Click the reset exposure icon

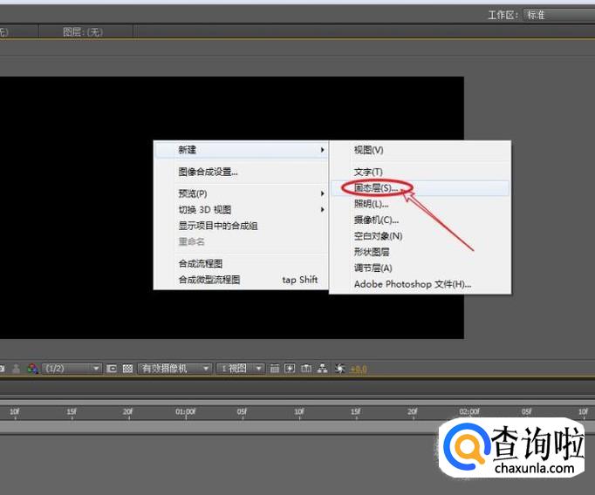click(x=339, y=369)
